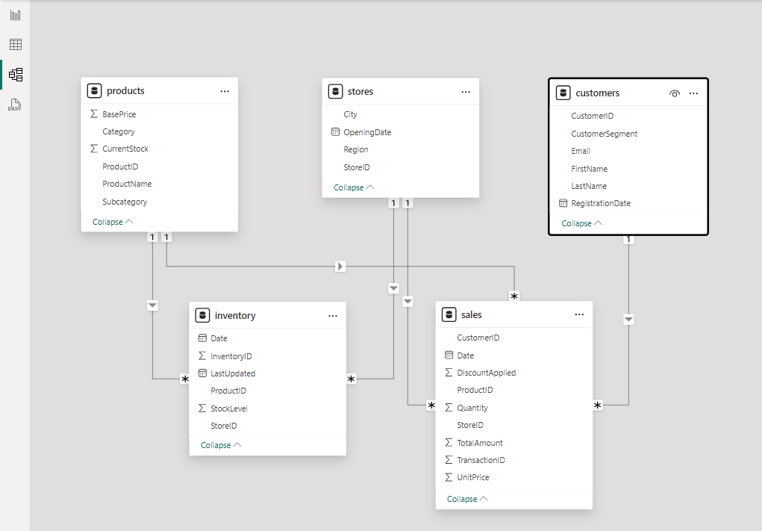Switch to Table view icon

click(x=15, y=45)
